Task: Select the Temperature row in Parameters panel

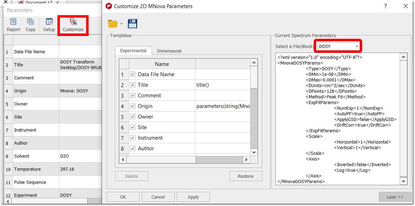Action: pos(53,169)
